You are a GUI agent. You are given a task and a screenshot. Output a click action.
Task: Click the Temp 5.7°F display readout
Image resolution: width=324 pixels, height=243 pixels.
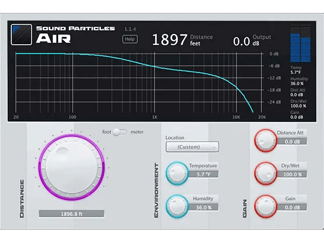tap(296, 70)
